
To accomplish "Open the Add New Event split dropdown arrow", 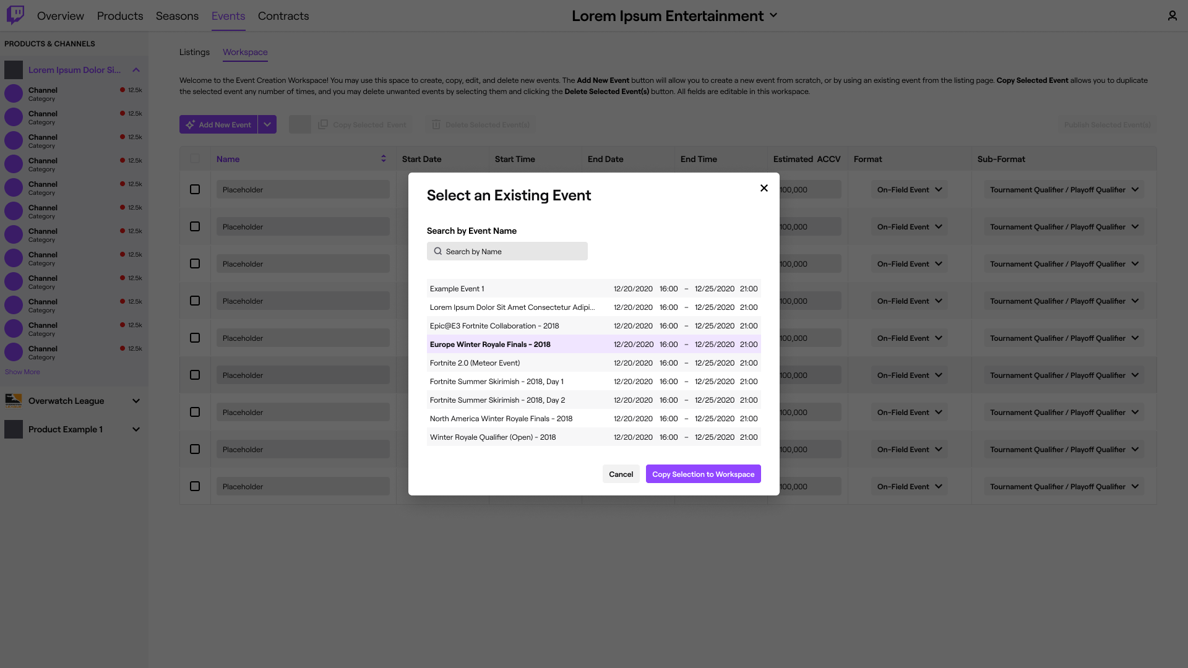I will point(267,124).
